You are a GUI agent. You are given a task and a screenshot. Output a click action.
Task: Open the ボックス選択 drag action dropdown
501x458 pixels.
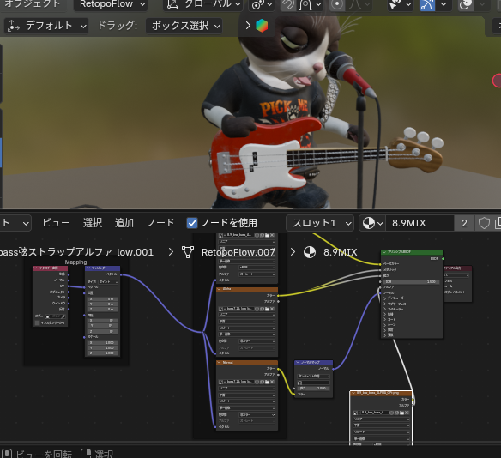click(x=184, y=26)
